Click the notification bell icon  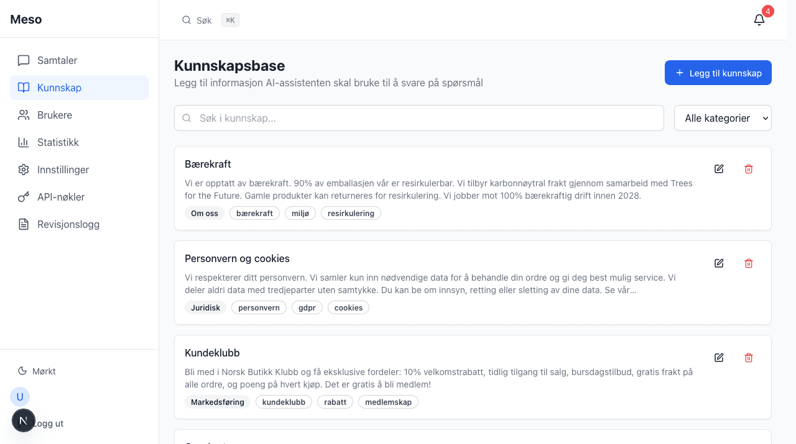[759, 20]
